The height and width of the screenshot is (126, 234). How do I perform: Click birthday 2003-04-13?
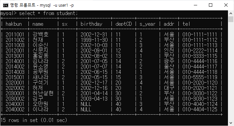pyautogui.click(x=94, y=99)
